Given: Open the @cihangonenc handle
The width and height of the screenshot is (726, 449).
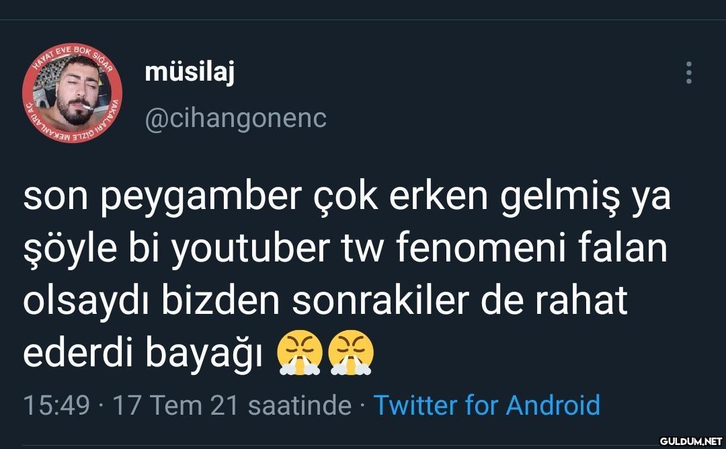Looking at the screenshot, I should [235, 118].
